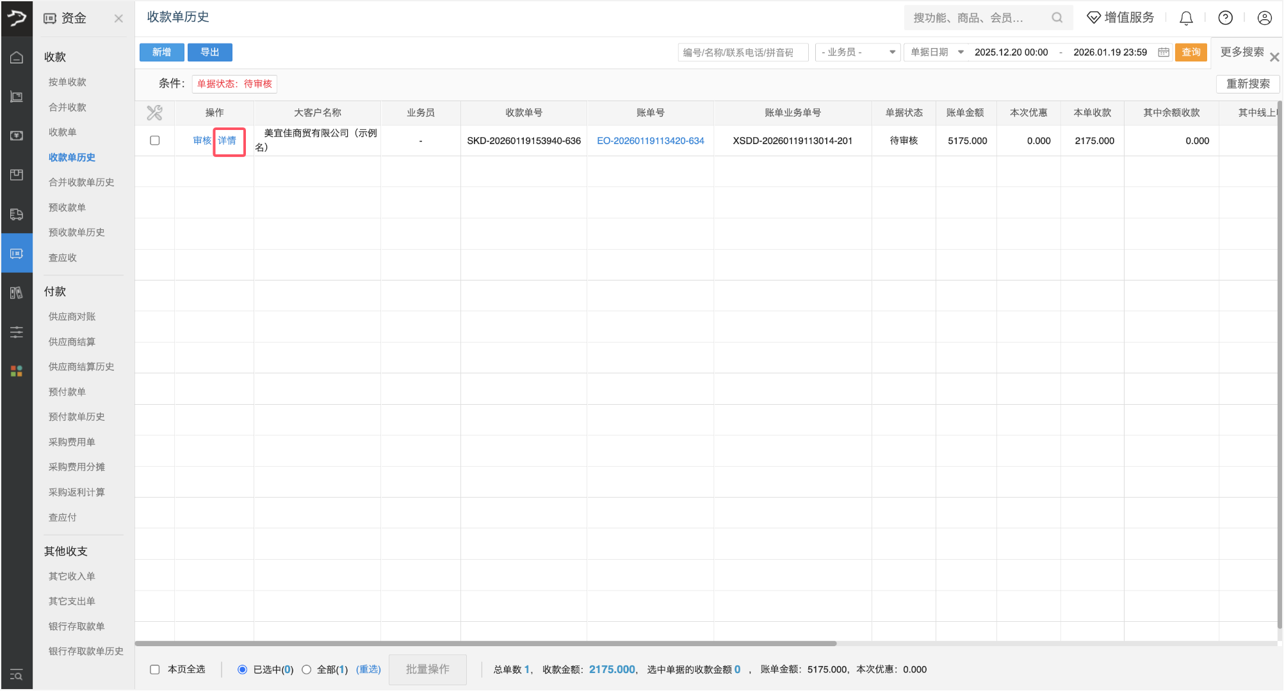Check the first row's checkbox
Viewport: 1284px width, 691px height.
tap(155, 140)
